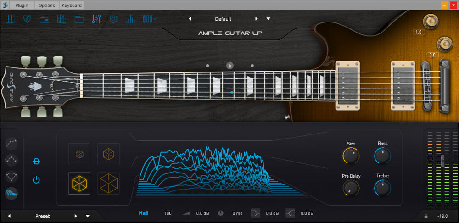Image resolution: width=459 pixels, height=223 pixels.
Task: Click the 0 ms pre-delay value
Action: tap(237, 213)
